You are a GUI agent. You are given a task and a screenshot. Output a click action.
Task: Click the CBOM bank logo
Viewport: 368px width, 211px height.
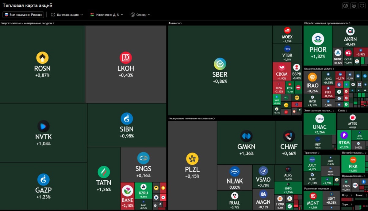[282, 67]
